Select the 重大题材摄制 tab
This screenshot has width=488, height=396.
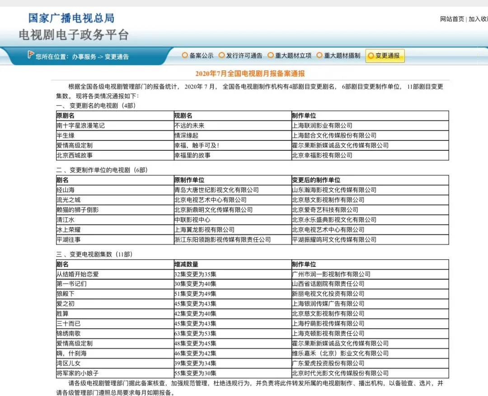click(338, 56)
